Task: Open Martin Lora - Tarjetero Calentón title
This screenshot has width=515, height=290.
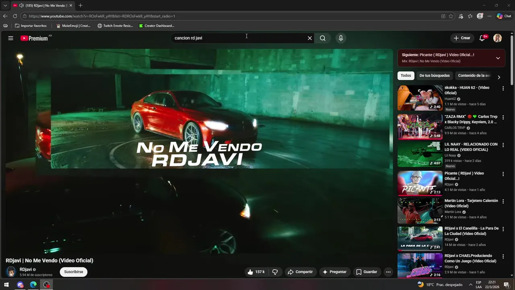Action: (x=471, y=203)
